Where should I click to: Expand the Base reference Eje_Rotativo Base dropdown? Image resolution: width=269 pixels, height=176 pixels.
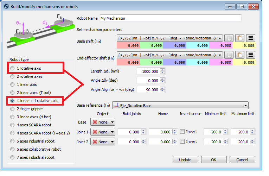coord(180,105)
